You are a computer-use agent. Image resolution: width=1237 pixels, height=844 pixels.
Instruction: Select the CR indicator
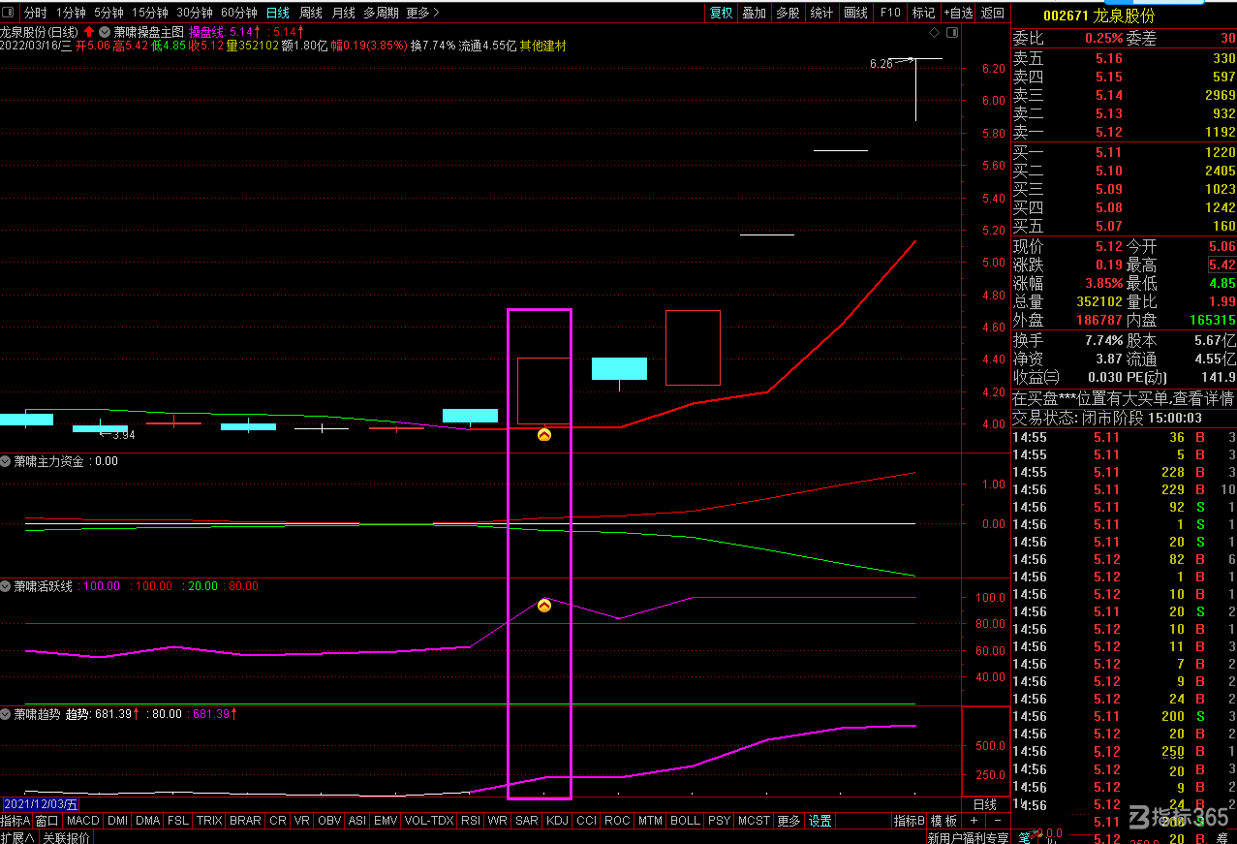(x=278, y=821)
